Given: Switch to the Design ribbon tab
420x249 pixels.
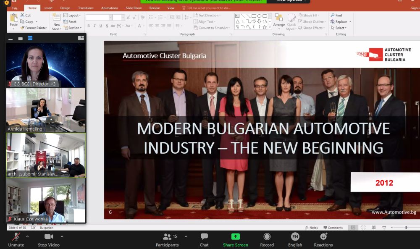Looking at the screenshot, I should coord(65,8).
